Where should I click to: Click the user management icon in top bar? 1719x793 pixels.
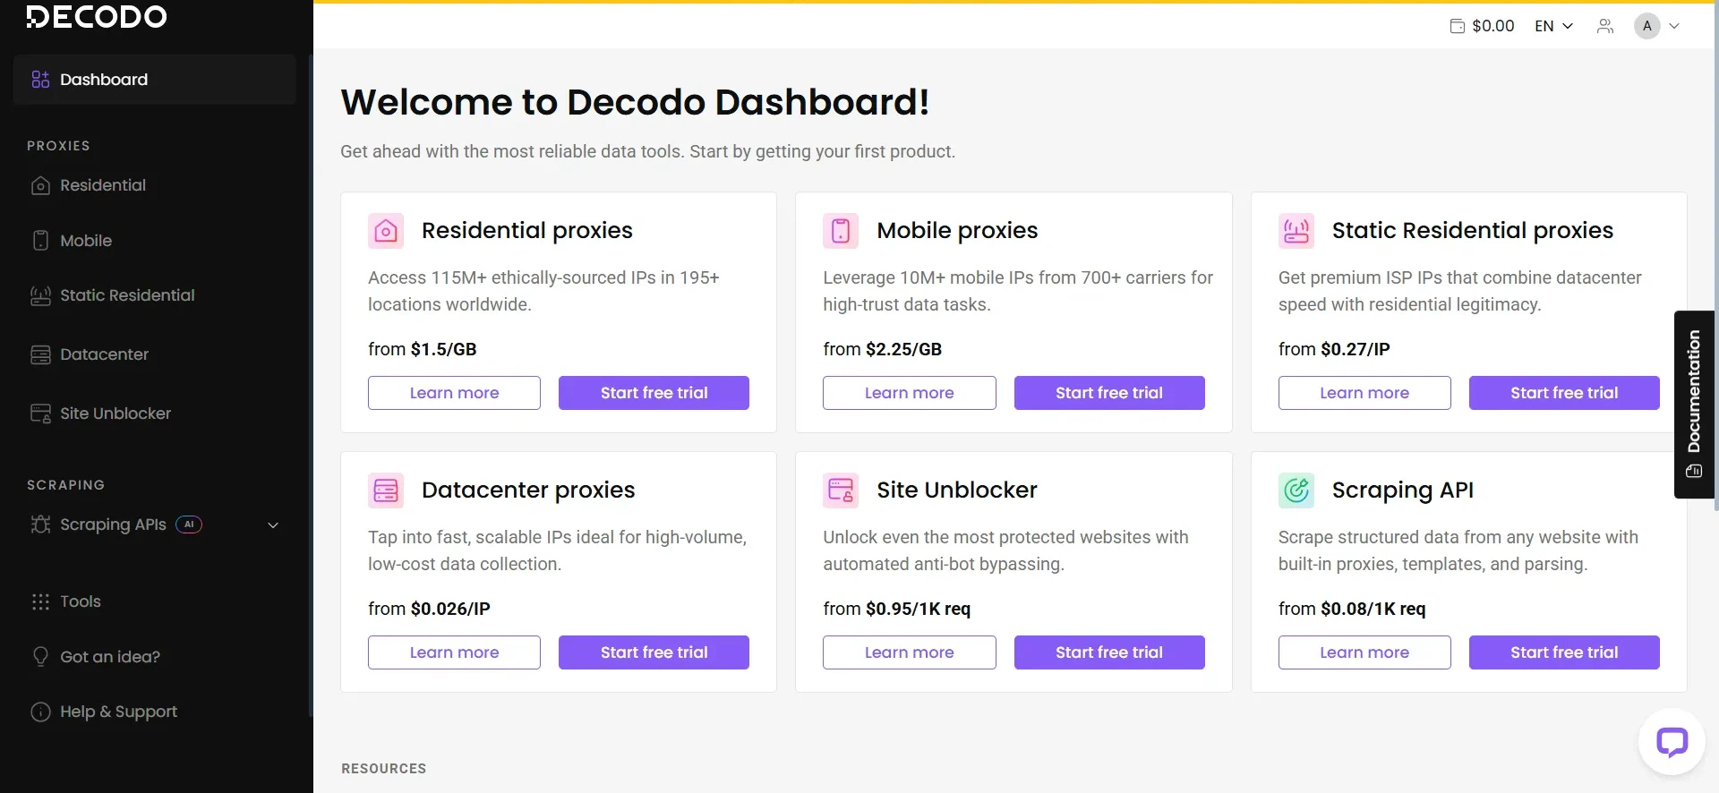click(x=1605, y=25)
